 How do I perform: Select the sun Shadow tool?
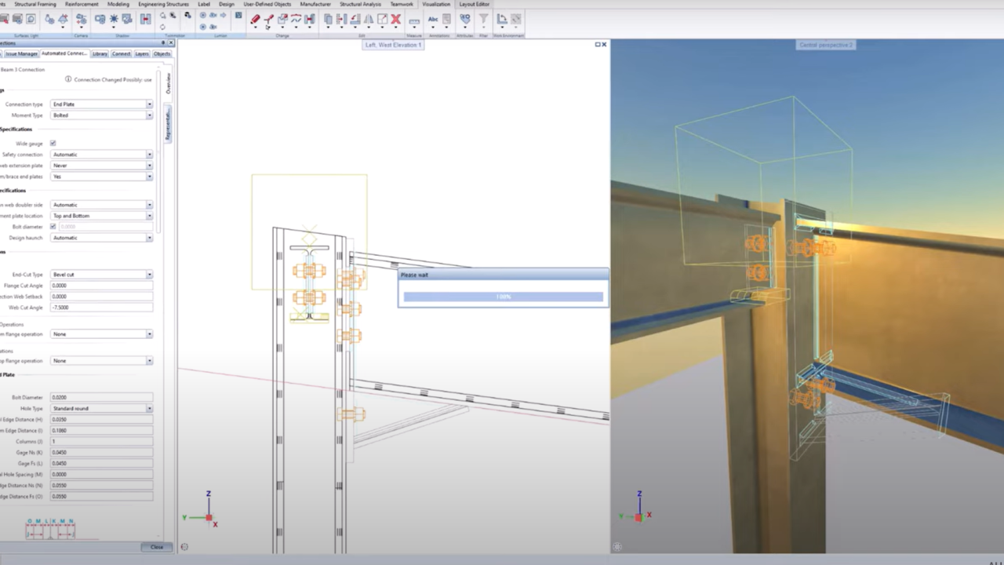click(x=113, y=19)
